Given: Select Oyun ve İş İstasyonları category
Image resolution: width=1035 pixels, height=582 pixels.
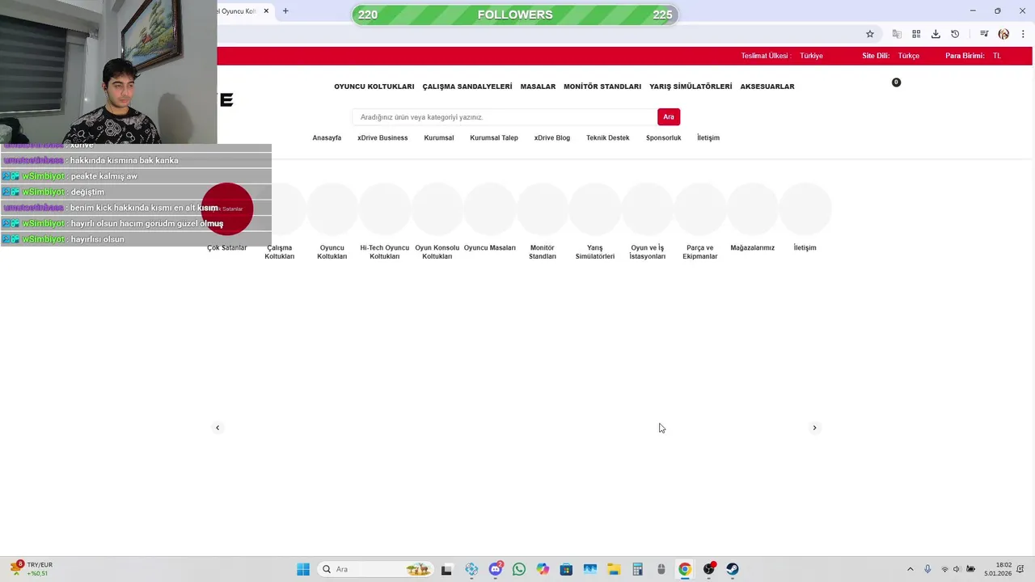Looking at the screenshot, I should (648, 220).
